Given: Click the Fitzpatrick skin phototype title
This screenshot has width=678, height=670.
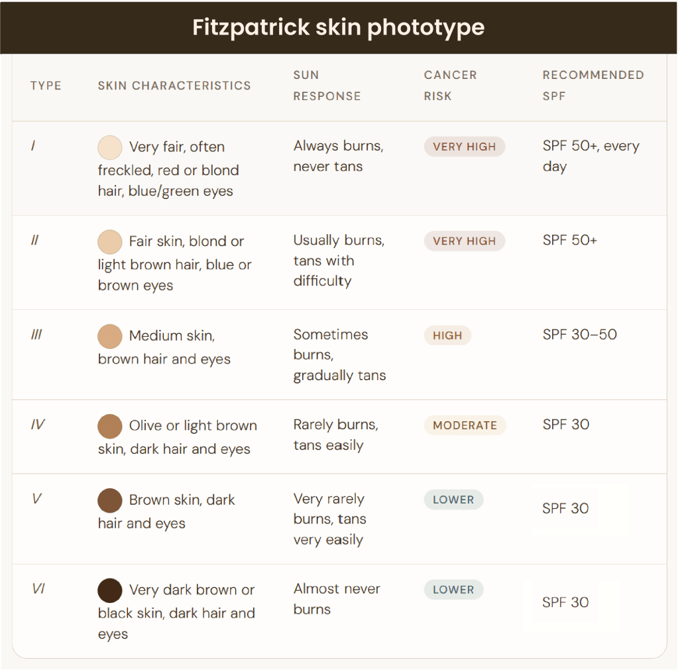Looking at the screenshot, I should point(339,27).
